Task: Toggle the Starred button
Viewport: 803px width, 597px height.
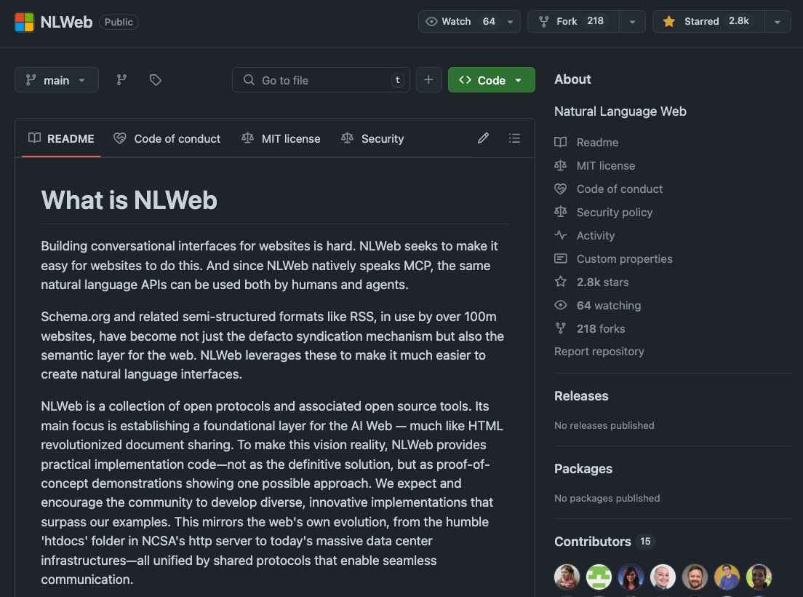Action: 708,22
